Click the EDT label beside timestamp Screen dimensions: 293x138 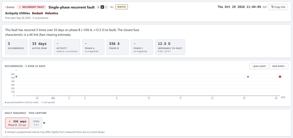coord(265,7)
